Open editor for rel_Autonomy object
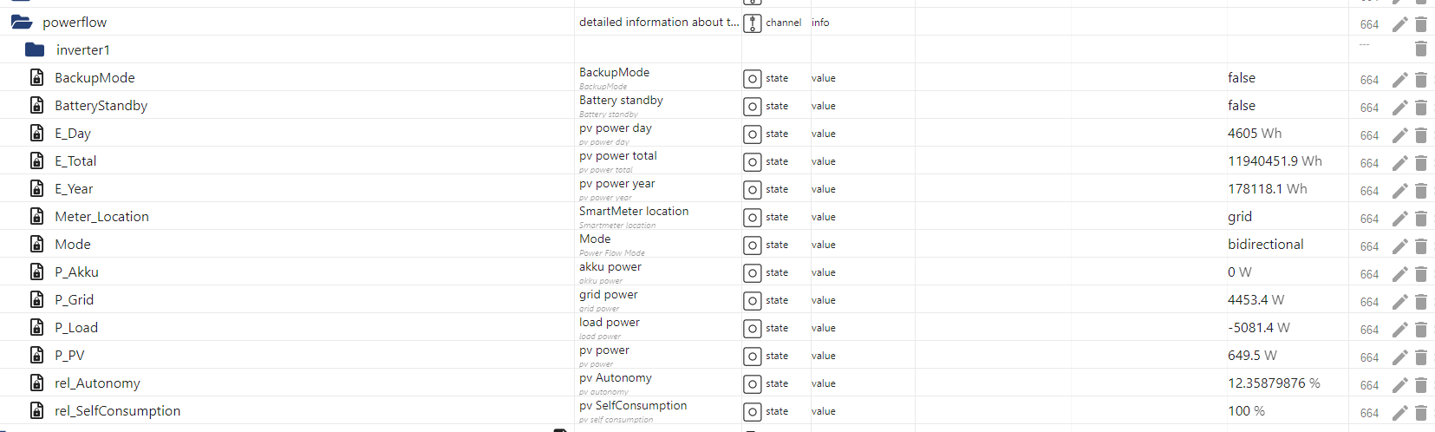 tap(1399, 385)
